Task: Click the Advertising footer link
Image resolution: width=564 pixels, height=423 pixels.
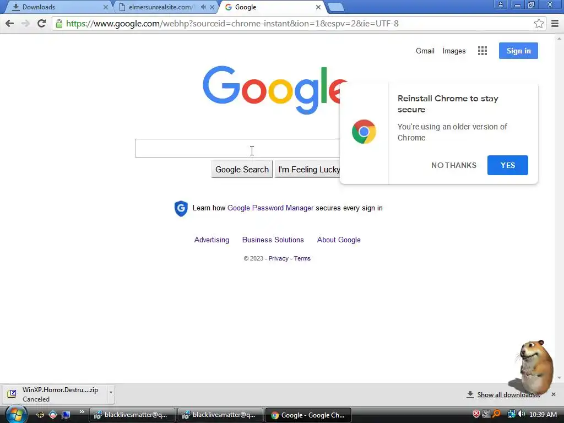Action: tap(211, 240)
